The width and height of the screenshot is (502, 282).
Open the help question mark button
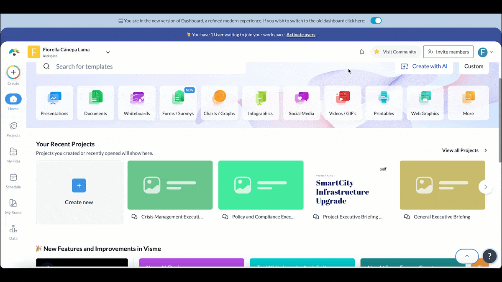pyautogui.click(x=489, y=256)
